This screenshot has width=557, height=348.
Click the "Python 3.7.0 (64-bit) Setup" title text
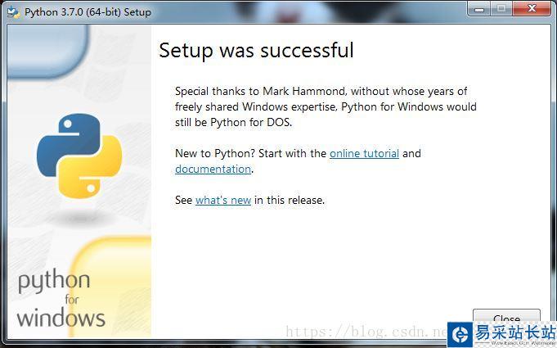click(88, 12)
